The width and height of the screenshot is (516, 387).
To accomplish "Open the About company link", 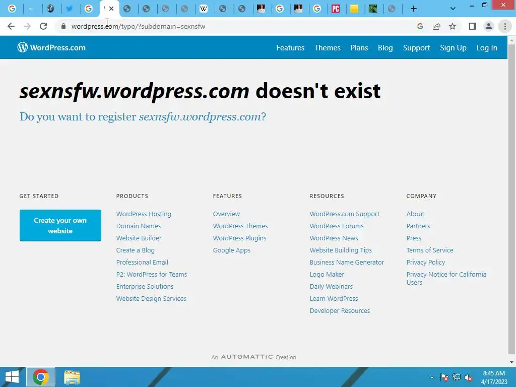I will pos(415,214).
